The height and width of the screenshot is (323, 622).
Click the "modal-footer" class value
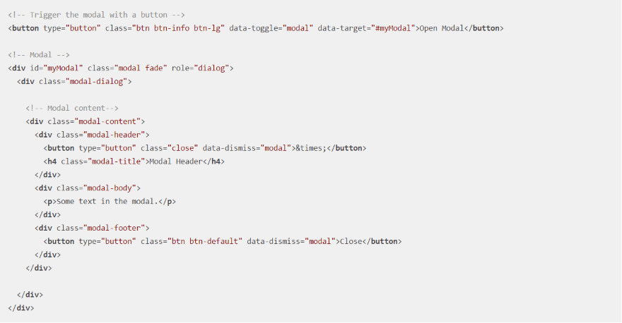coord(116,228)
